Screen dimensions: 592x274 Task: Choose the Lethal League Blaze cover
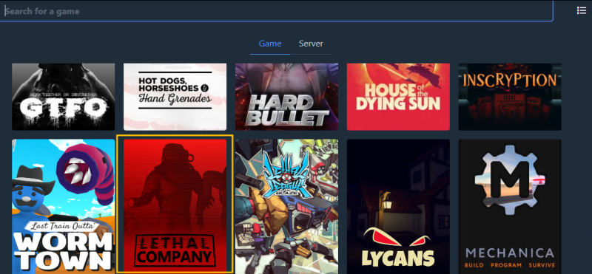(x=286, y=207)
